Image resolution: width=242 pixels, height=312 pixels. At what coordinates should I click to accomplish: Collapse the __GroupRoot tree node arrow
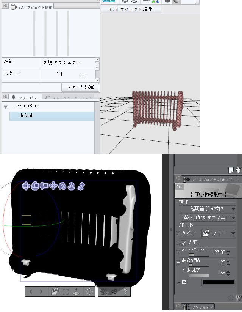click(6, 107)
